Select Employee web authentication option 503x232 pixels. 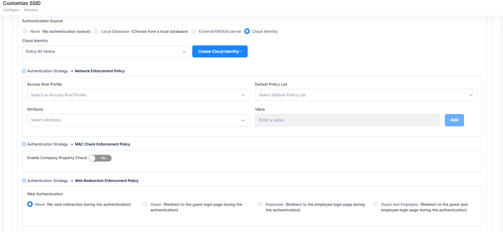[x=260, y=205]
